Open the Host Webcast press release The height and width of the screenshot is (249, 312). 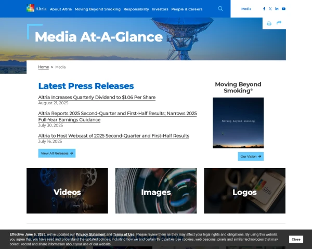(x=113, y=136)
